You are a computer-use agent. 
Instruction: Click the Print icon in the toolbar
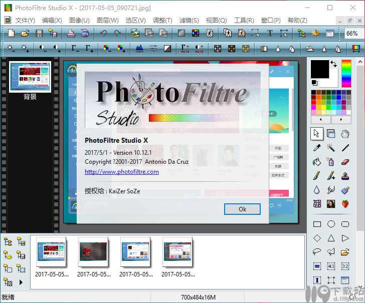(71, 33)
